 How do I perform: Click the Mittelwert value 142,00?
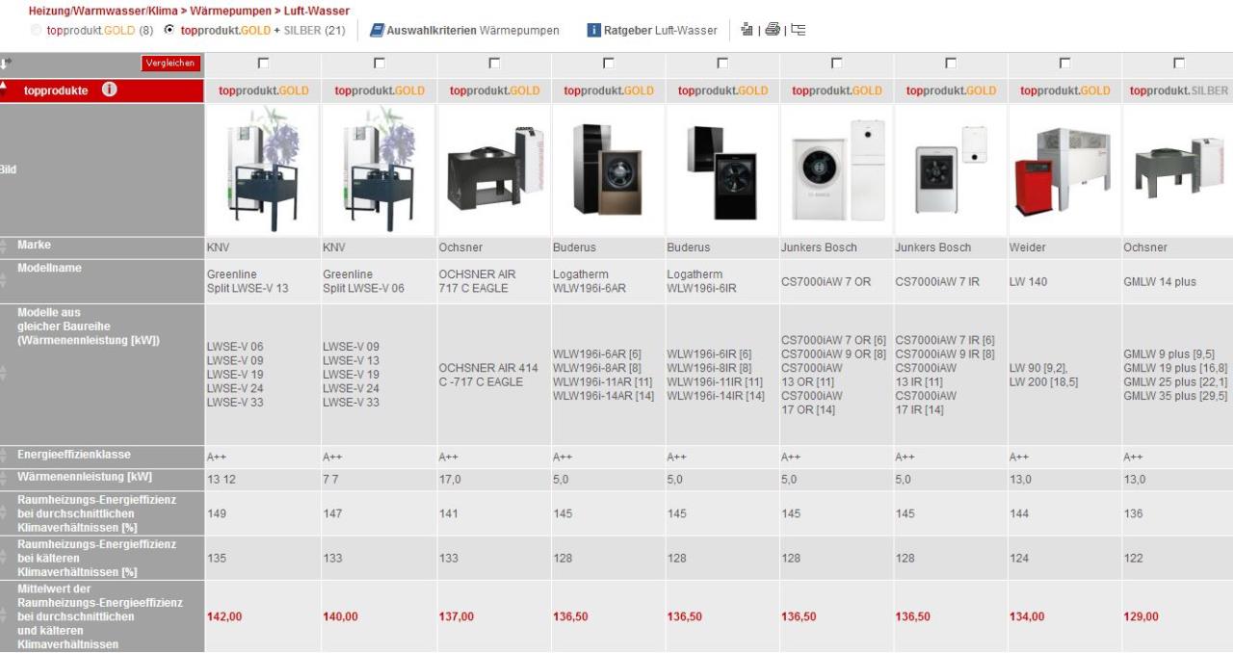[224, 616]
